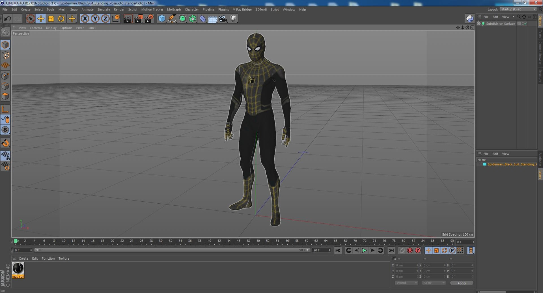This screenshot has height=293, width=543.
Task: Open viewport Cameras menu
Action: (x=36, y=28)
